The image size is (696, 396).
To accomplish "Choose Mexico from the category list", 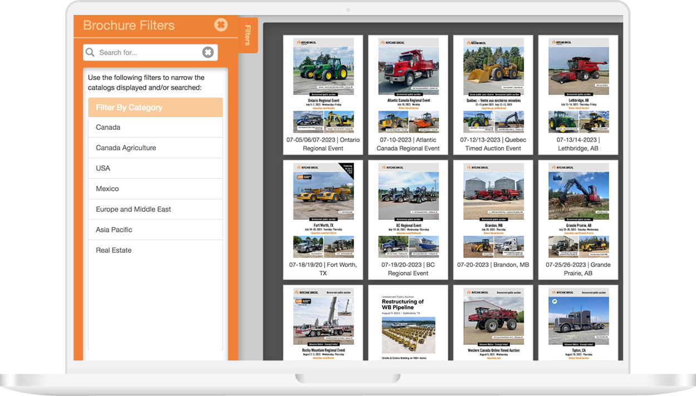I will tap(155, 189).
